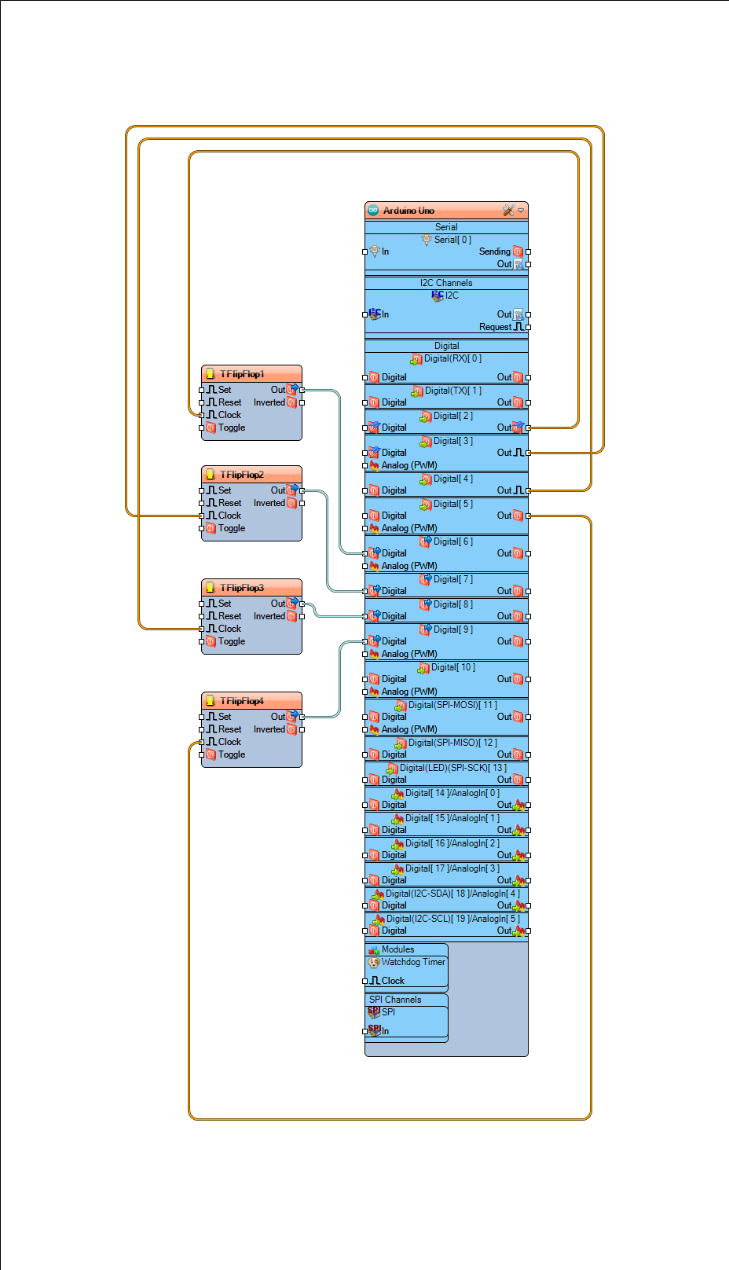Select TFlipFlop3 Clock pin label
729x1270 pixels.
pyautogui.click(x=229, y=629)
